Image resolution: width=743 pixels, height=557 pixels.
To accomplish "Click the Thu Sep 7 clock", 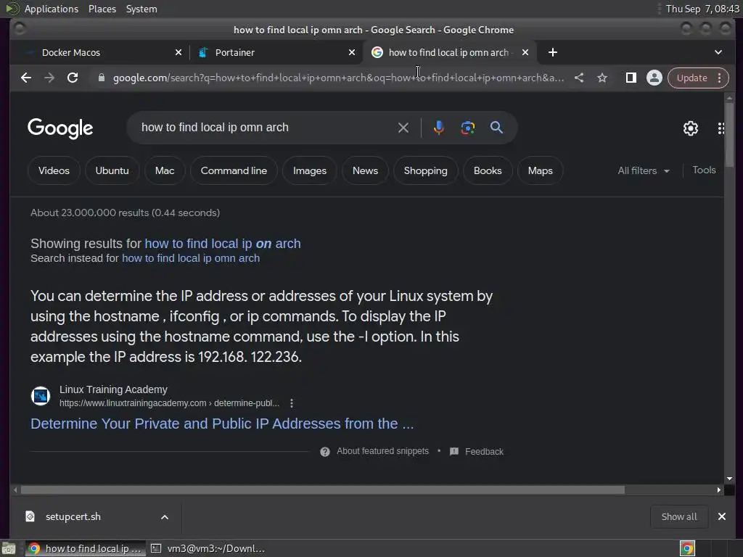I will (x=702, y=9).
